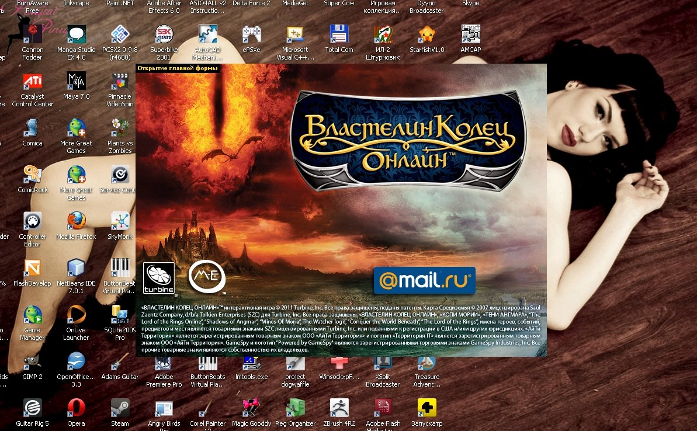Click the Game Manager icon

[33, 314]
